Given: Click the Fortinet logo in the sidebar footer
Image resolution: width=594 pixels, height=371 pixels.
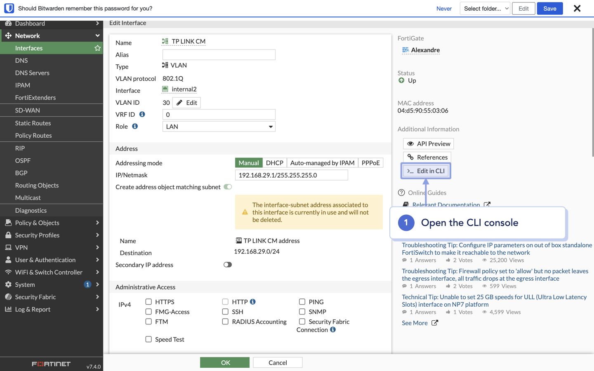Looking at the screenshot, I should pos(51,364).
